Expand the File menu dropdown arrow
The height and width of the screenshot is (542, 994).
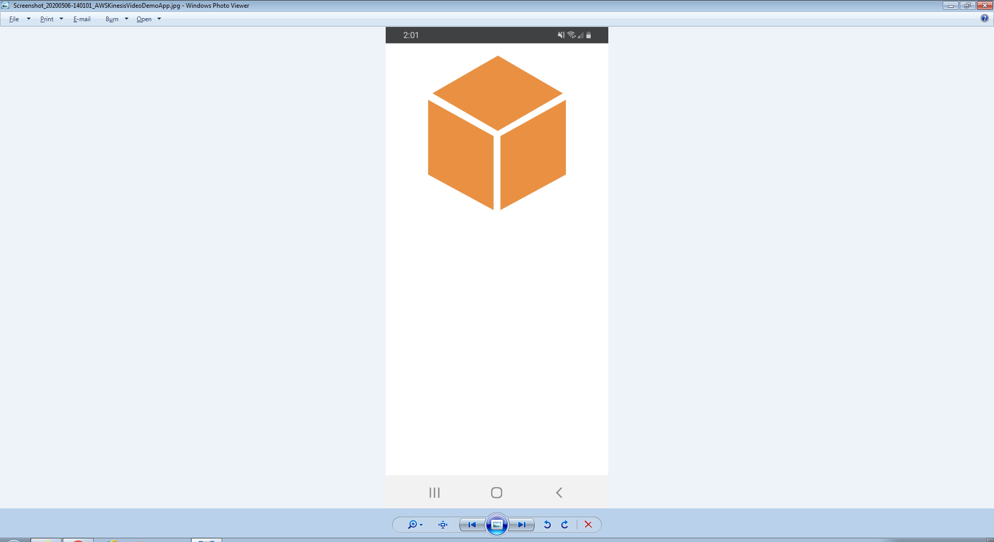[x=28, y=19]
